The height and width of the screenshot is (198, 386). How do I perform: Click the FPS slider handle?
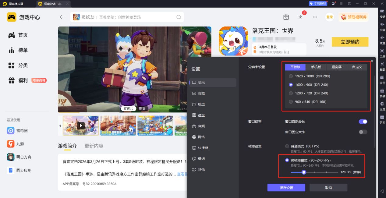pyautogui.click(x=304, y=172)
